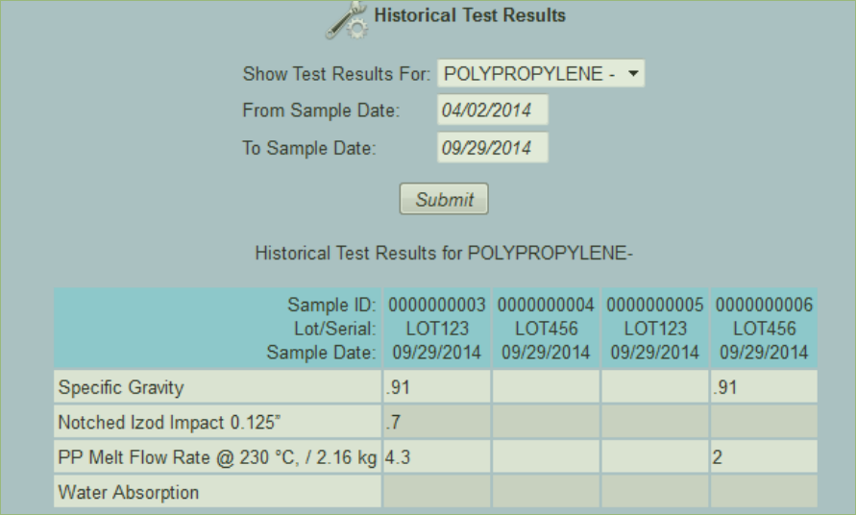Viewport: 856px width, 515px height.
Task: Open the Show Test Results For dropdown
Action: [x=541, y=74]
